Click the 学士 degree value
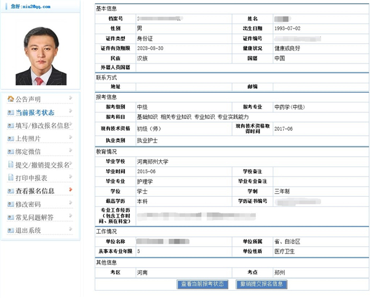The height and width of the screenshot is (298, 371). tap(142, 191)
